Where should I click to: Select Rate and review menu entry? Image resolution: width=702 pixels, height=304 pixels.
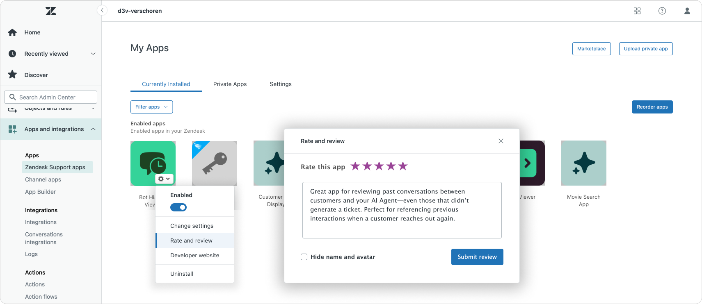[195, 240]
